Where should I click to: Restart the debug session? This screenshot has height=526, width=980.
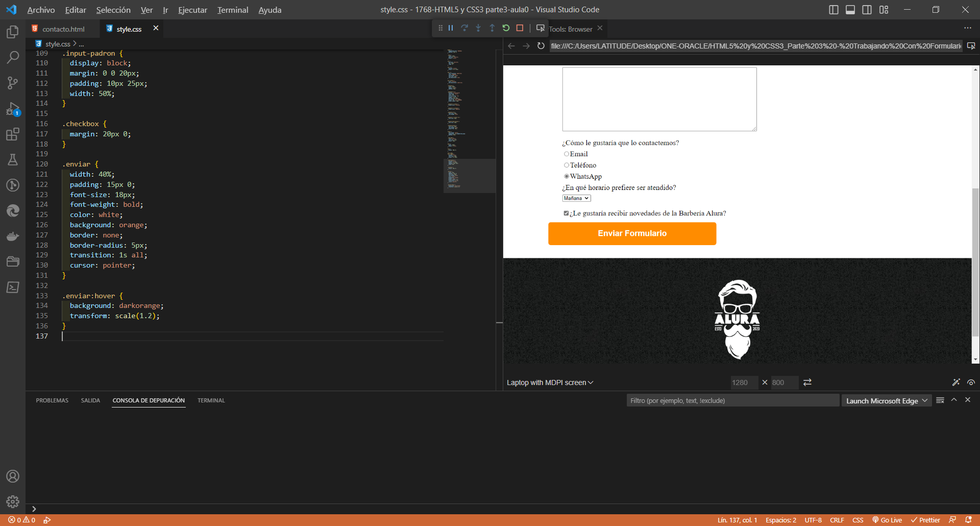pos(506,28)
